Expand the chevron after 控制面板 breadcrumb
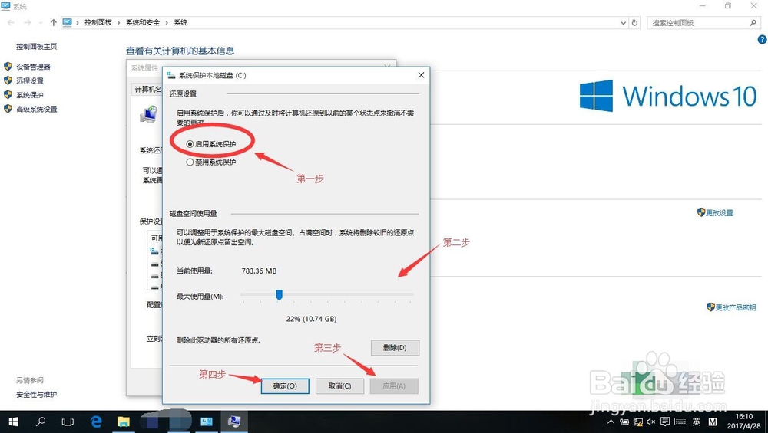 [118, 22]
